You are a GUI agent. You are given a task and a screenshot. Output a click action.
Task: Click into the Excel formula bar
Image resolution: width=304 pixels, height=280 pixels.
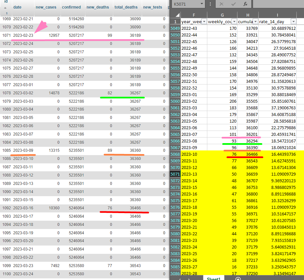coord(279,4)
